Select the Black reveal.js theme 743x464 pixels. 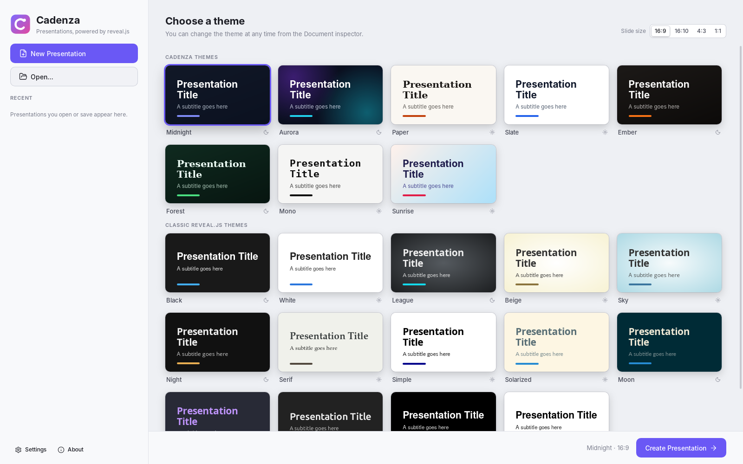click(x=217, y=263)
